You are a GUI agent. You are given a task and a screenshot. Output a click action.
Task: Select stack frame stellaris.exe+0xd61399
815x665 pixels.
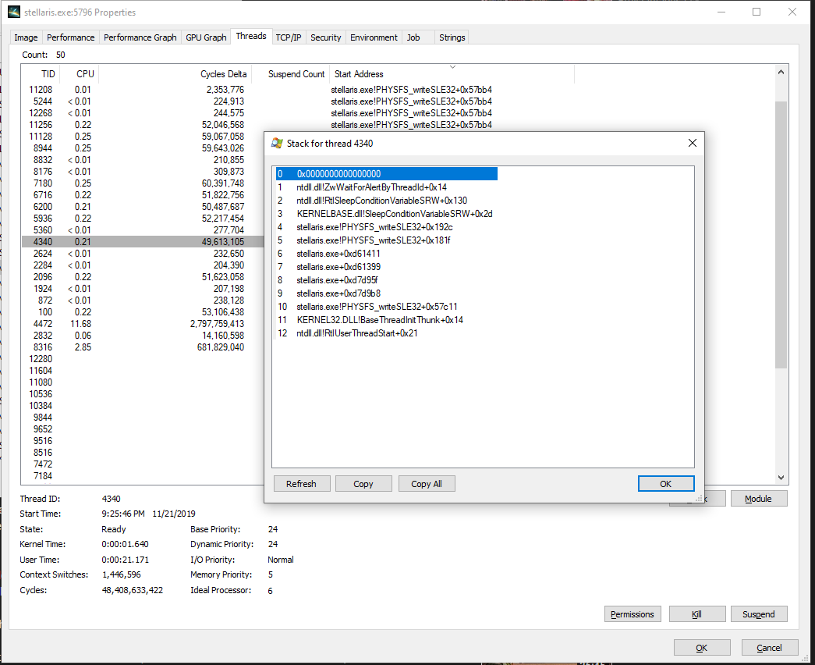pyautogui.click(x=386, y=267)
